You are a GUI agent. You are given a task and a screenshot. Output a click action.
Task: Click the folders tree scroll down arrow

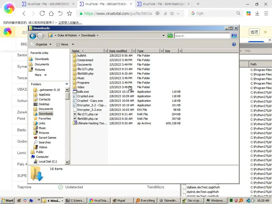67,162
